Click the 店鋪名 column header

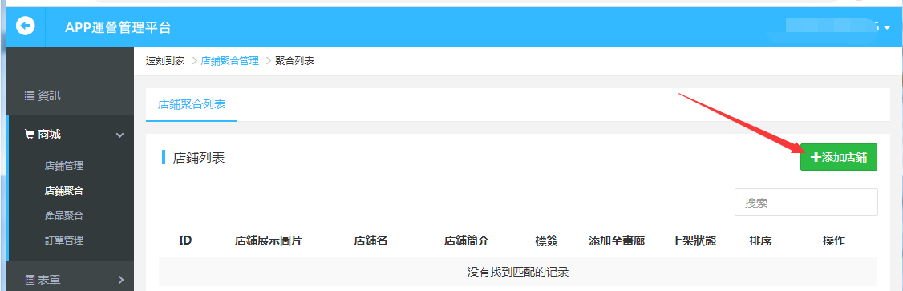coord(371,240)
